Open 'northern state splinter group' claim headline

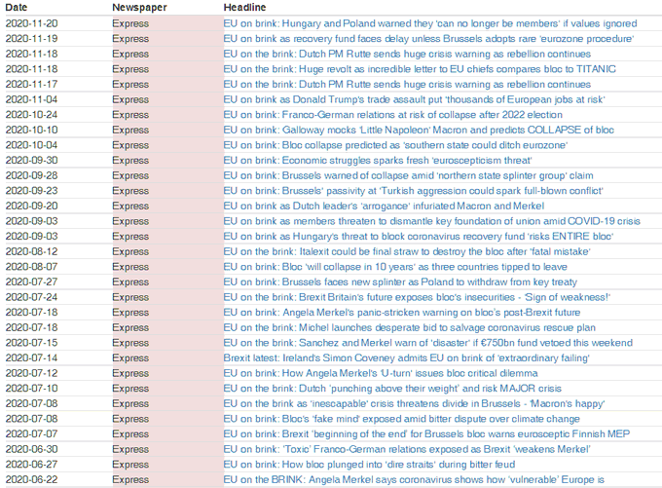click(408, 175)
